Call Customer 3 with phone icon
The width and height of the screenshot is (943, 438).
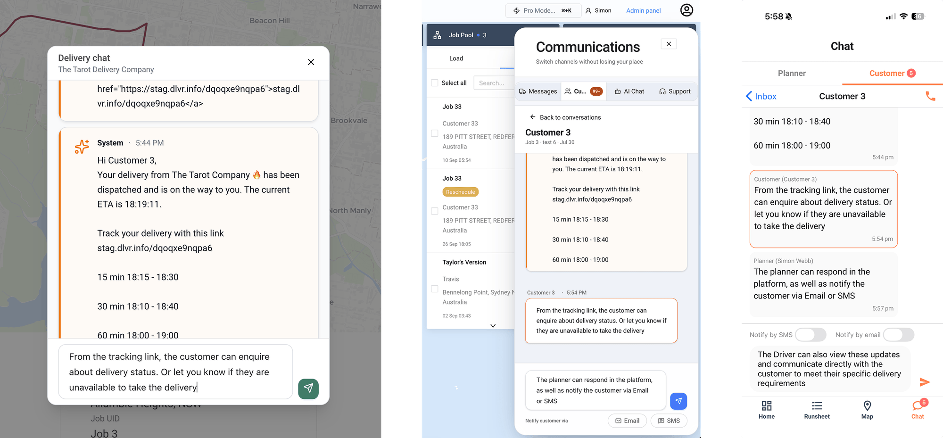[x=930, y=96]
